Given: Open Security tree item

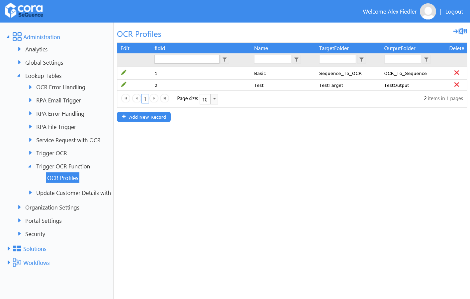Looking at the screenshot, I should click(35, 234).
